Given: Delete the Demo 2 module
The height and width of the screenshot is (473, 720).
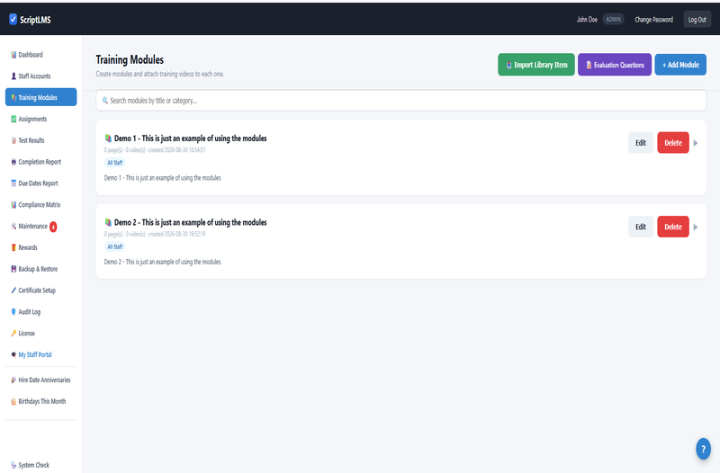Looking at the screenshot, I should tap(673, 227).
